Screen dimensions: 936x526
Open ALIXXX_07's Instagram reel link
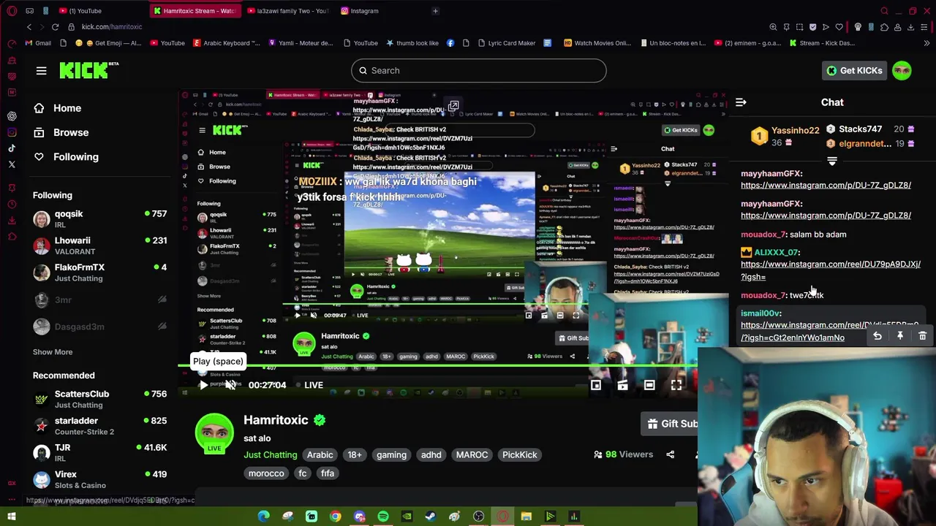point(831,270)
